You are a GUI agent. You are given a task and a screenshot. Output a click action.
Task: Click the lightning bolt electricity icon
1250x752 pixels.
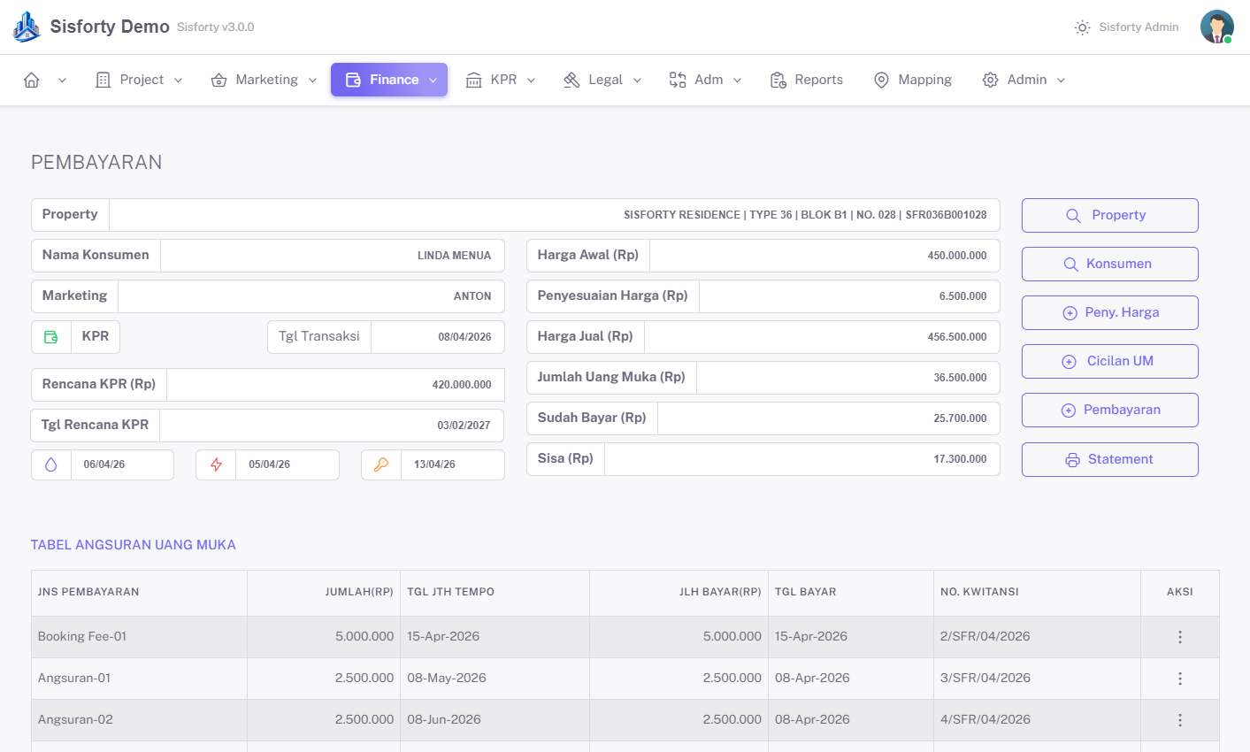216,464
